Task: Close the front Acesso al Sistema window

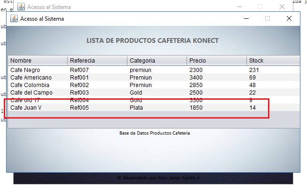Action: (289, 18)
